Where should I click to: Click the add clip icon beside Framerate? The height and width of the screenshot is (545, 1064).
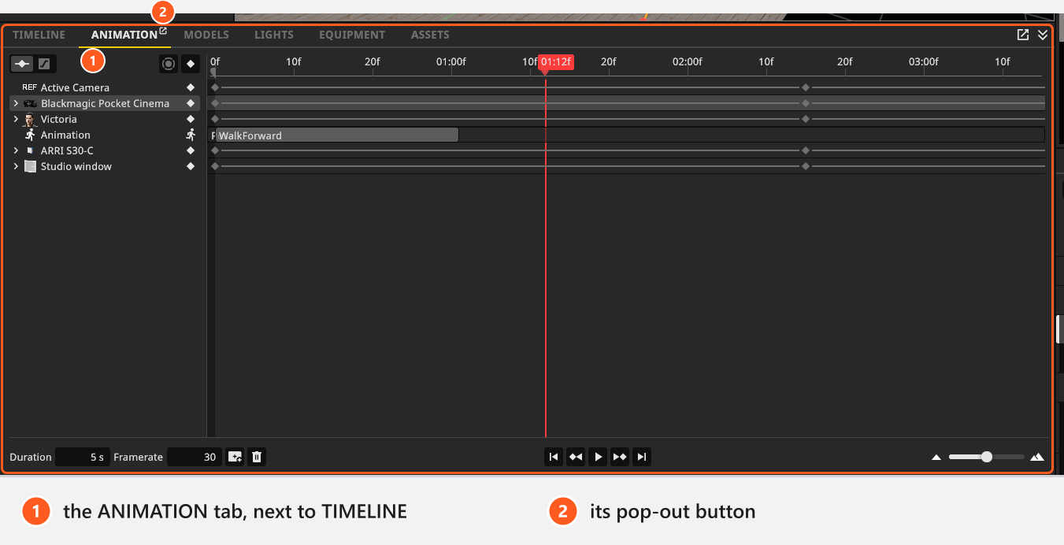tap(235, 457)
